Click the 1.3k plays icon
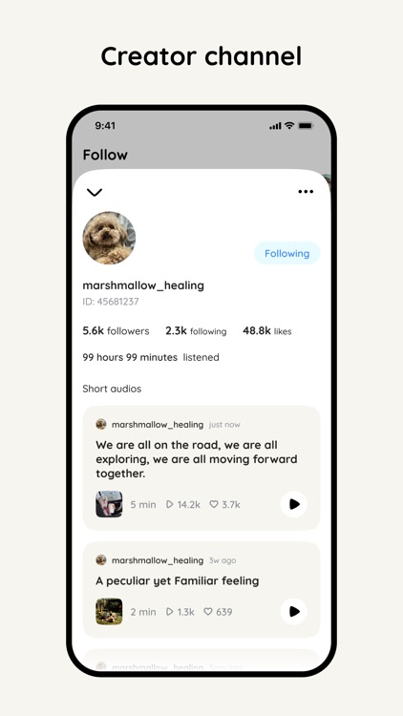The width and height of the screenshot is (403, 716). [x=170, y=611]
